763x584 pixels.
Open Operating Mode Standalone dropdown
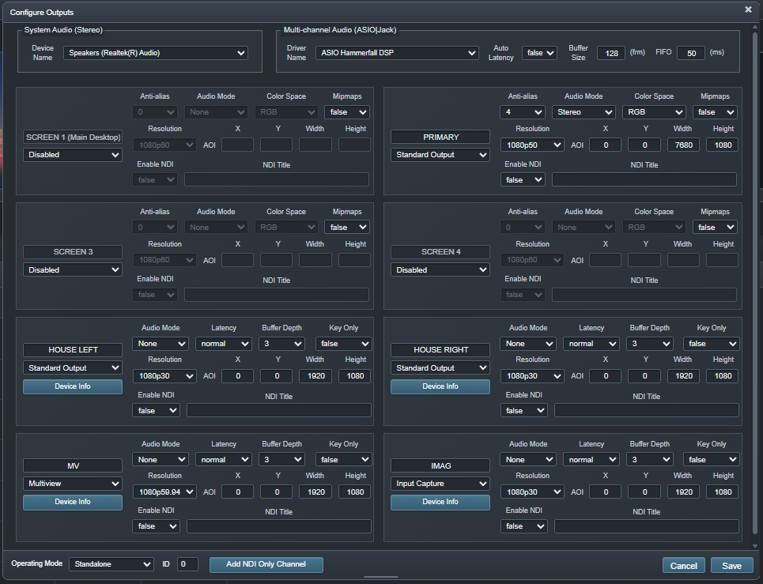pos(111,564)
